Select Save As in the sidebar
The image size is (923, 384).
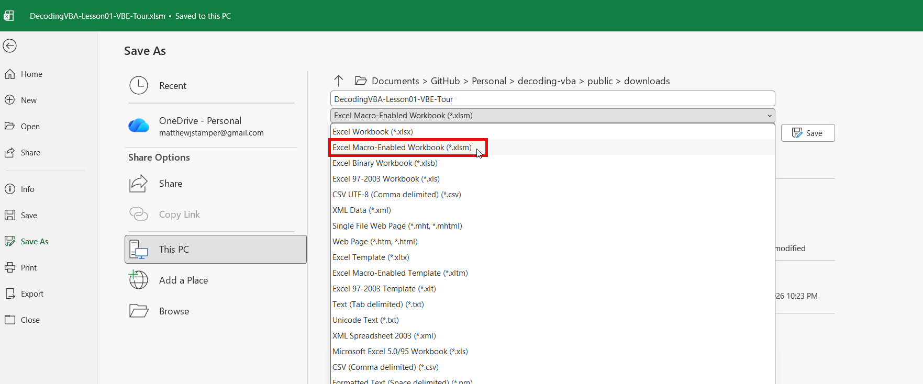click(x=27, y=242)
